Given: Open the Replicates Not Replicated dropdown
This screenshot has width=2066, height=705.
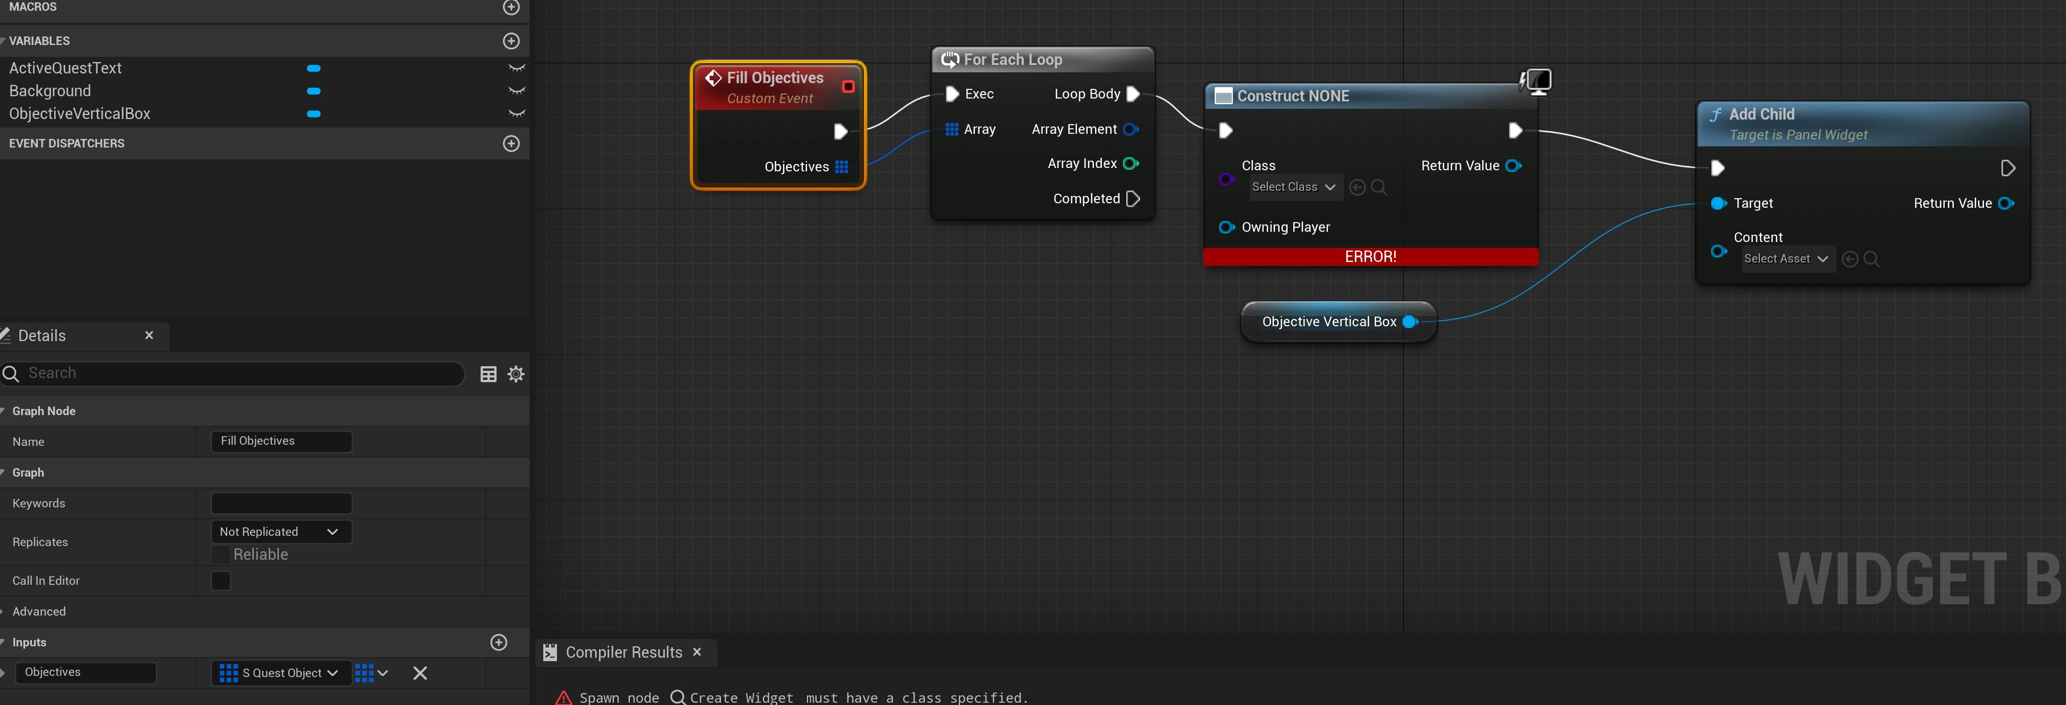Looking at the screenshot, I should pyautogui.click(x=281, y=531).
